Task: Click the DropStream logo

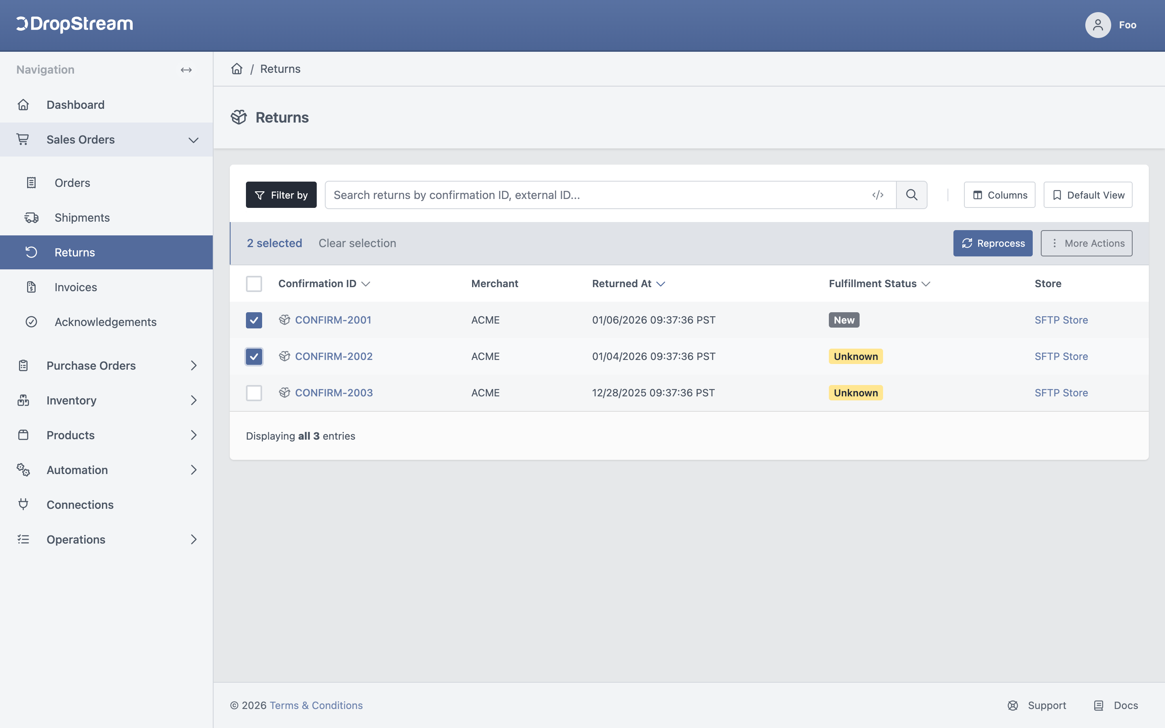Action: pos(74,24)
